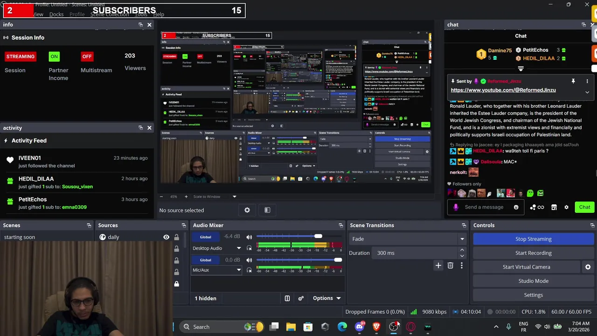Viewport: 597px width, 336px height.
Task: Toggle Mic/Aux monitoring headphone icon
Action: (x=249, y=270)
